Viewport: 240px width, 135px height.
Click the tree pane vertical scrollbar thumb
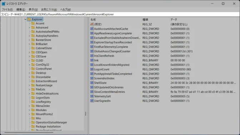pyautogui.click(x=85, y=114)
